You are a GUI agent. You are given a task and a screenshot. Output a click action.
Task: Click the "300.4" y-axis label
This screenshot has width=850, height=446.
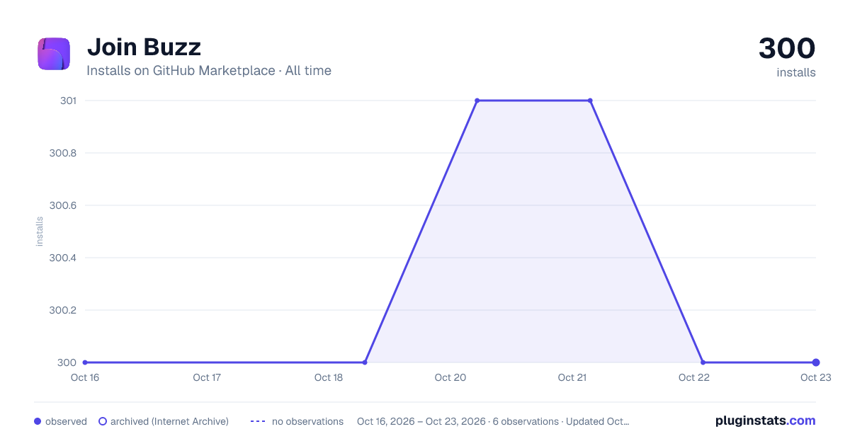pos(62,258)
